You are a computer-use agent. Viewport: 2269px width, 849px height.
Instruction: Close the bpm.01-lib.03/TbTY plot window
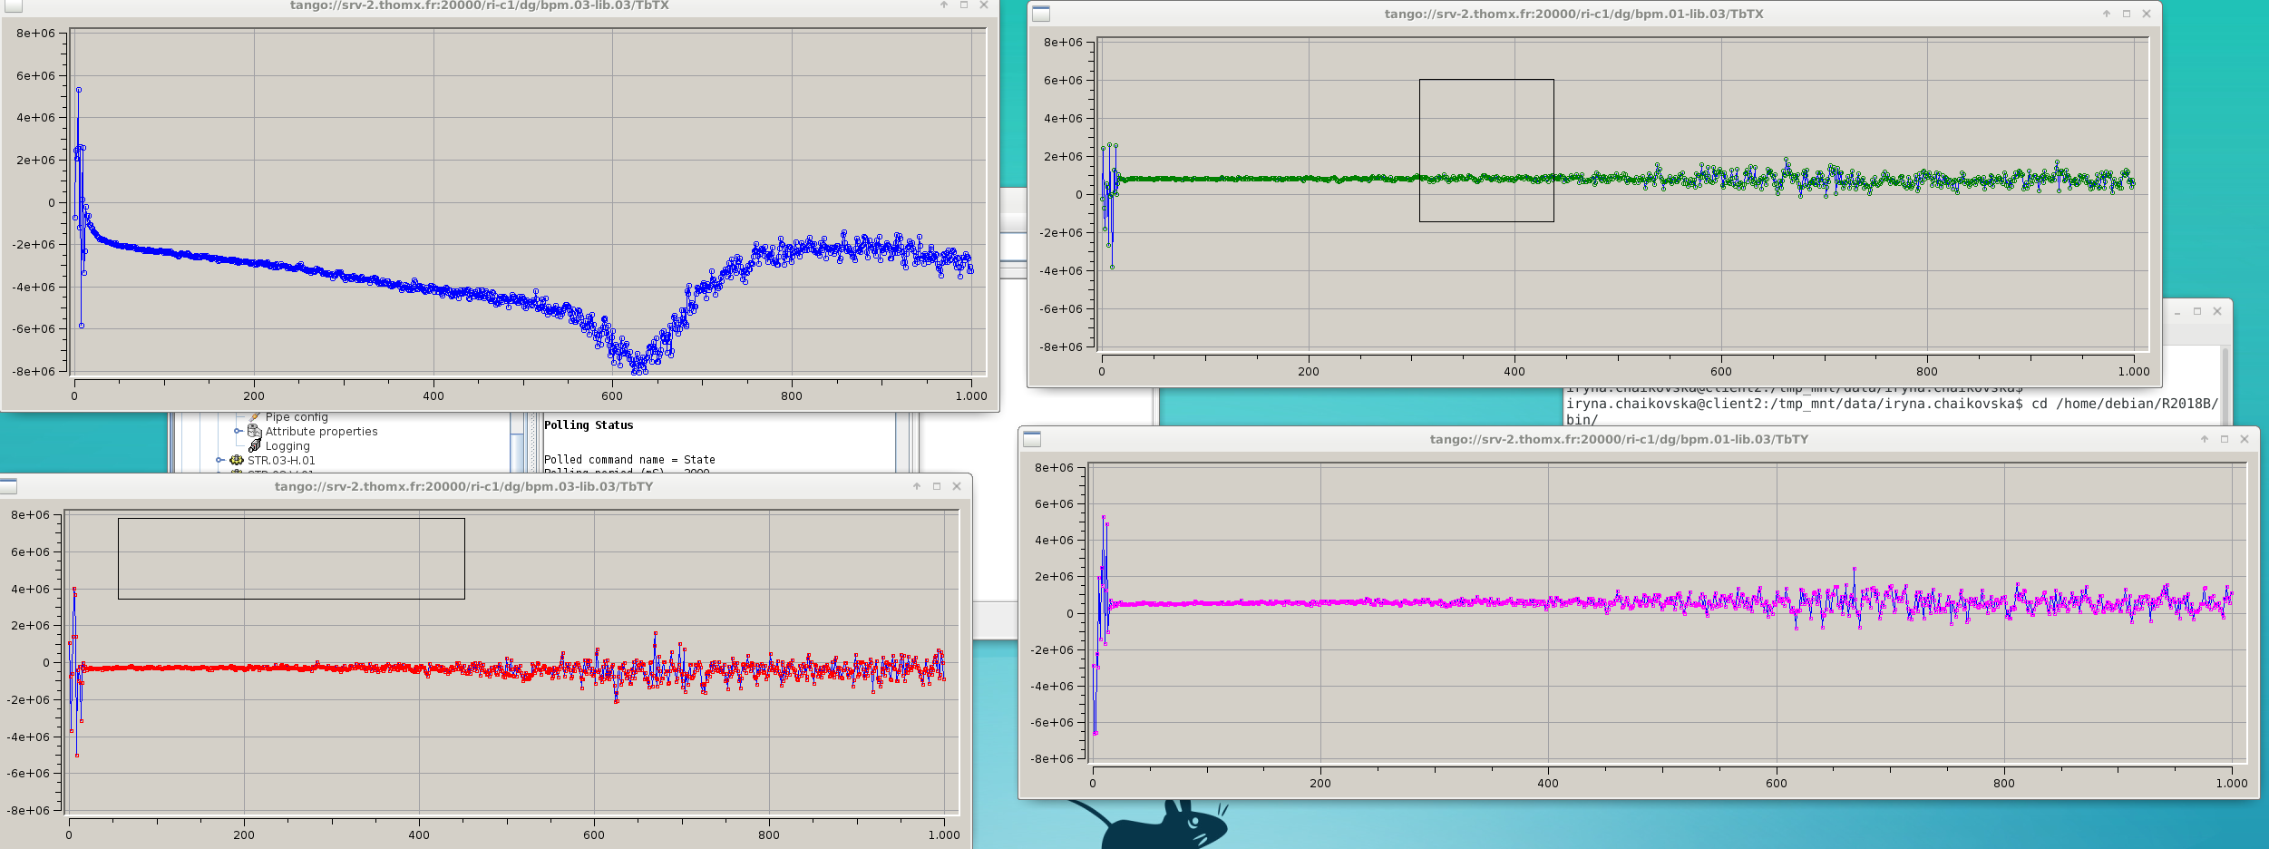2245,439
